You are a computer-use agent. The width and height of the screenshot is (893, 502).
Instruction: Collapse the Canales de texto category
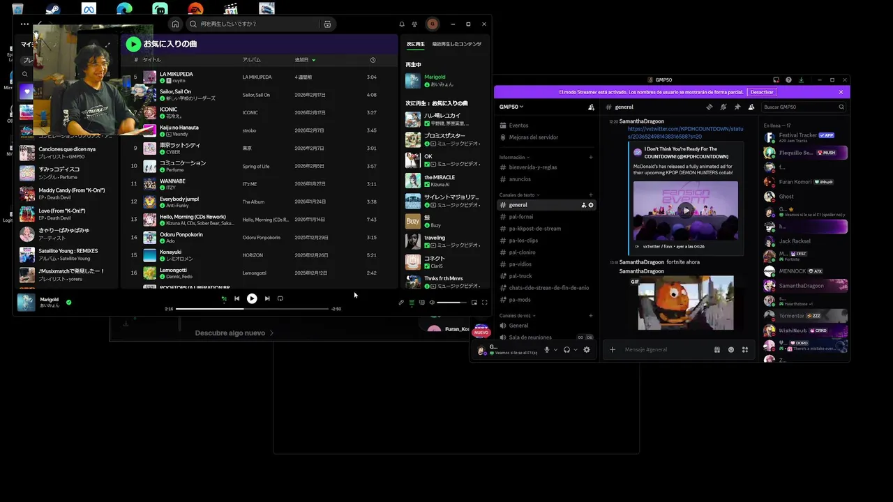pos(520,195)
